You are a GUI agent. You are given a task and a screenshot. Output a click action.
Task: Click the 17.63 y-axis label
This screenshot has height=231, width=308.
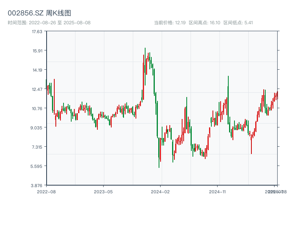point(37,32)
